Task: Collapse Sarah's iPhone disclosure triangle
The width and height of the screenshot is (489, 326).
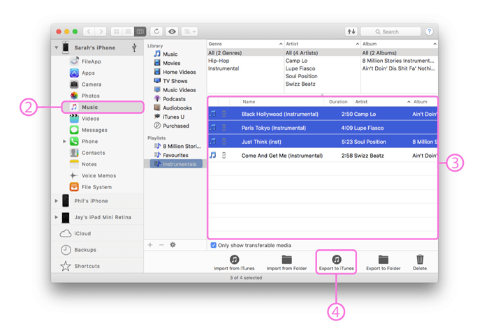Action: (x=57, y=47)
